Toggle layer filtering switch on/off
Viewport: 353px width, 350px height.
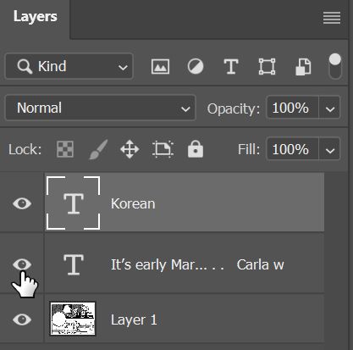tap(335, 66)
